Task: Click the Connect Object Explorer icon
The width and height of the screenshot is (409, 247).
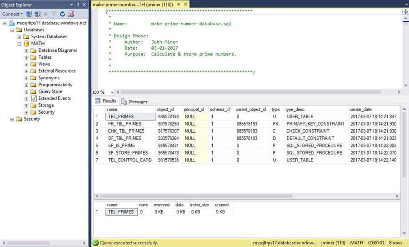Action: point(30,14)
